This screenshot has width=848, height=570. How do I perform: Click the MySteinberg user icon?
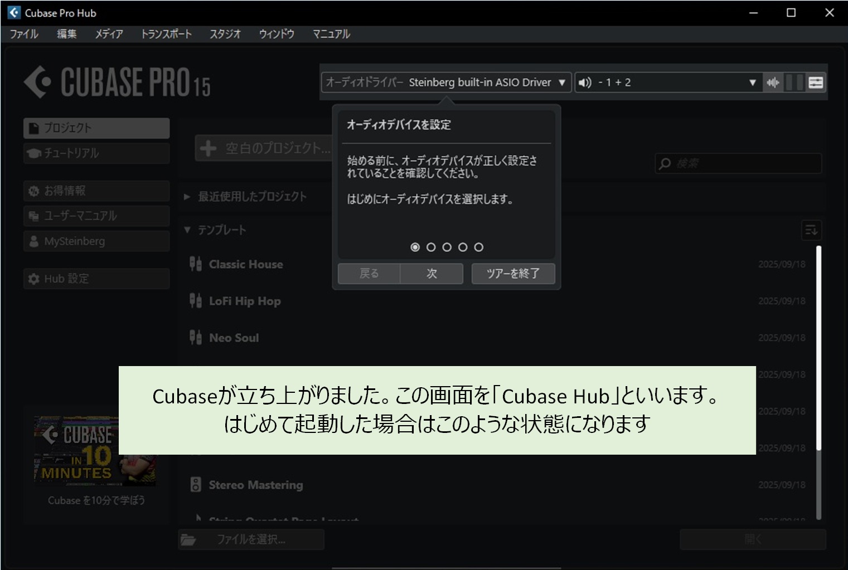[32, 241]
